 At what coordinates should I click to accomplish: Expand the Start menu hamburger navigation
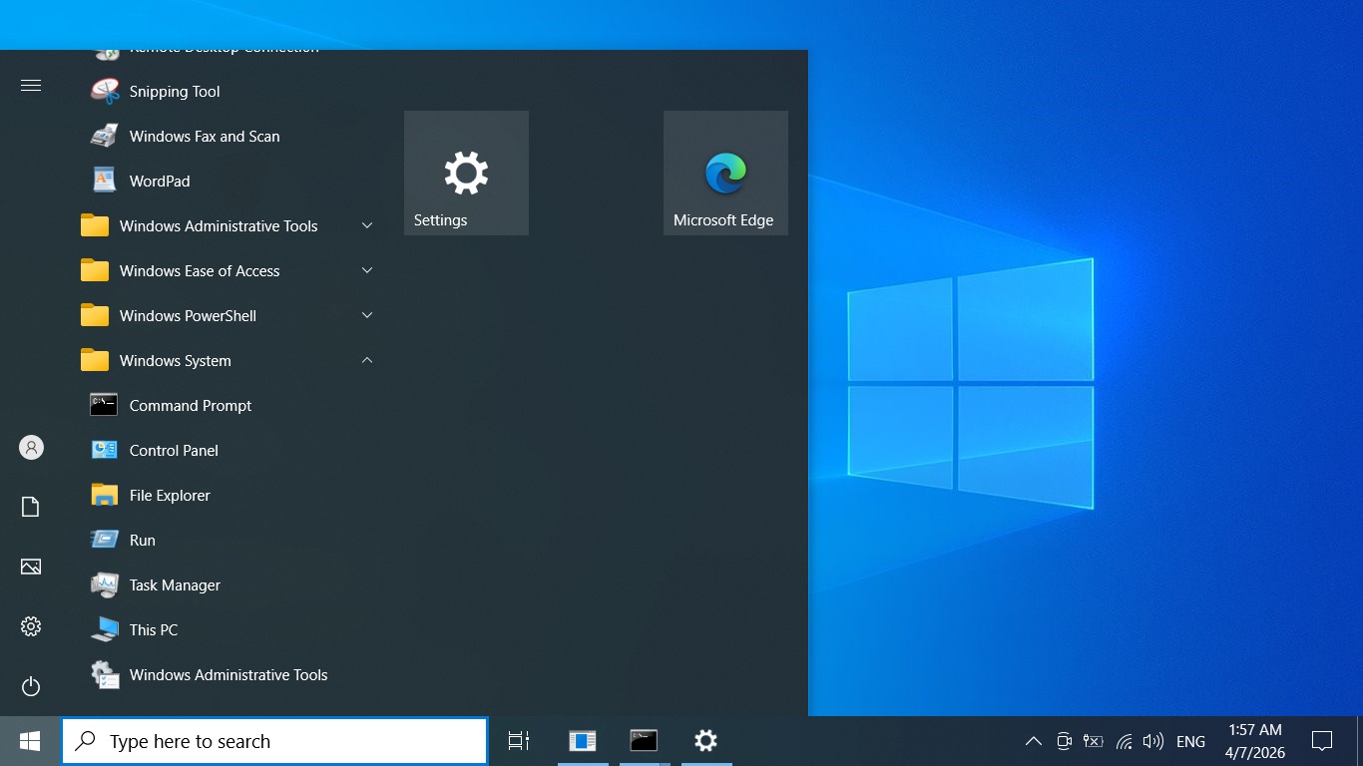(x=31, y=86)
